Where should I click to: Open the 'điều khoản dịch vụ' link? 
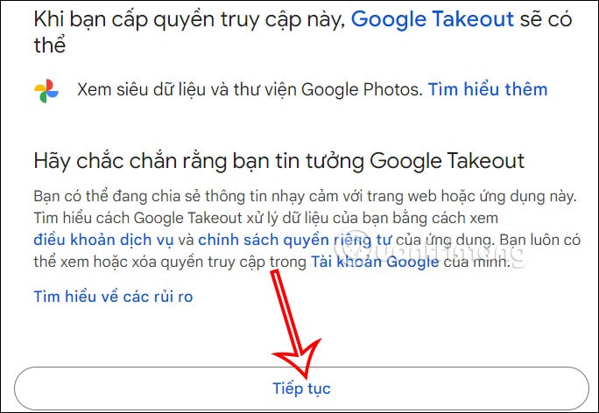pyautogui.click(x=103, y=240)
